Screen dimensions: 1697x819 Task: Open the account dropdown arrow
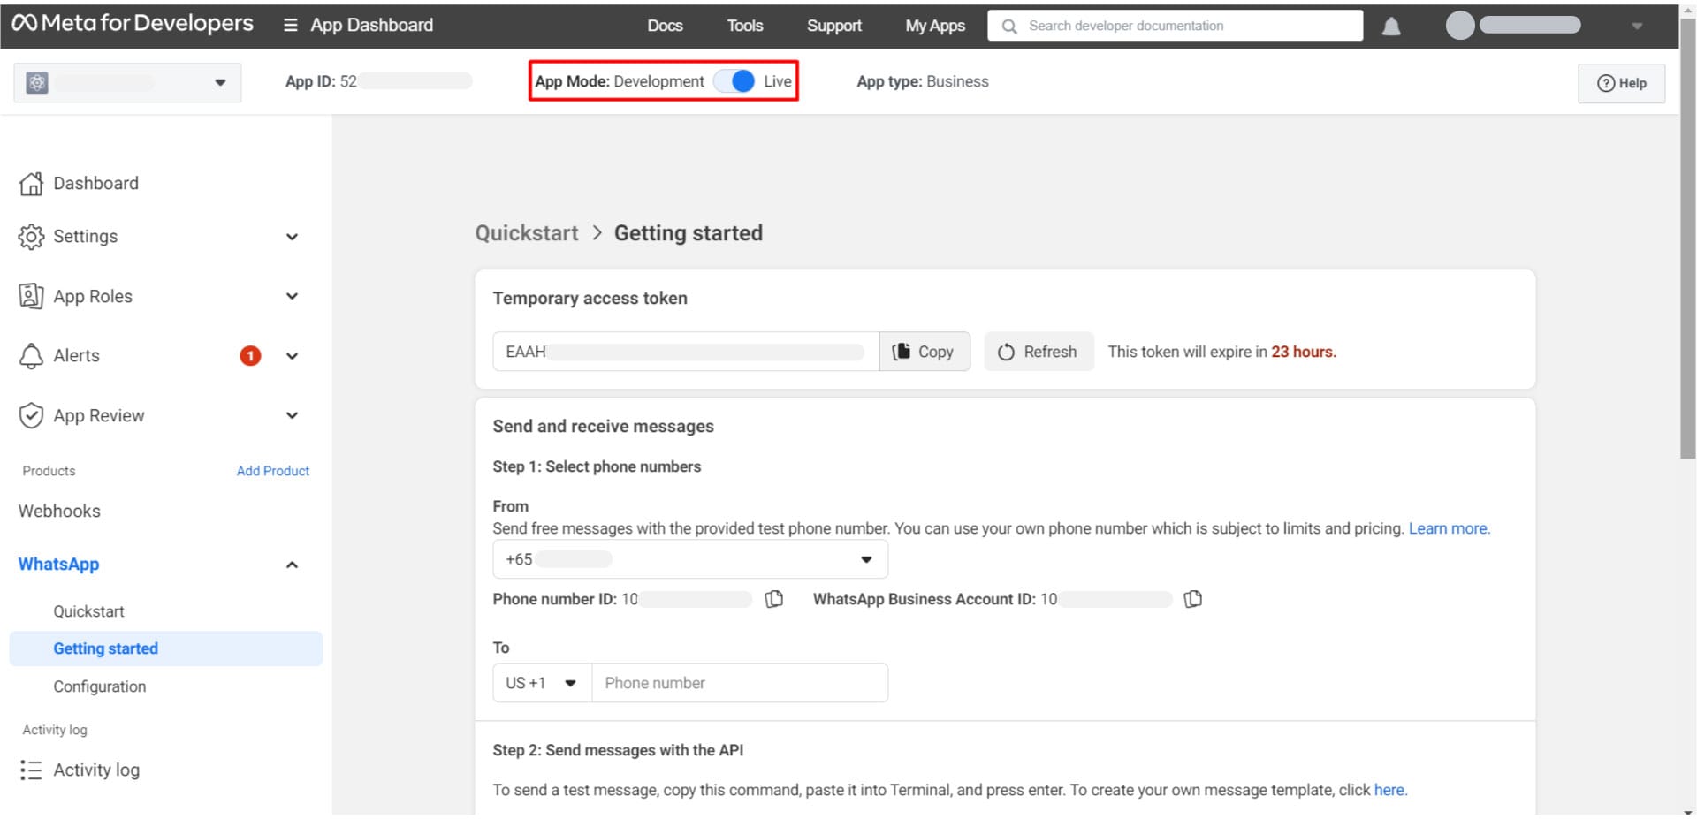coord(1637,27)
